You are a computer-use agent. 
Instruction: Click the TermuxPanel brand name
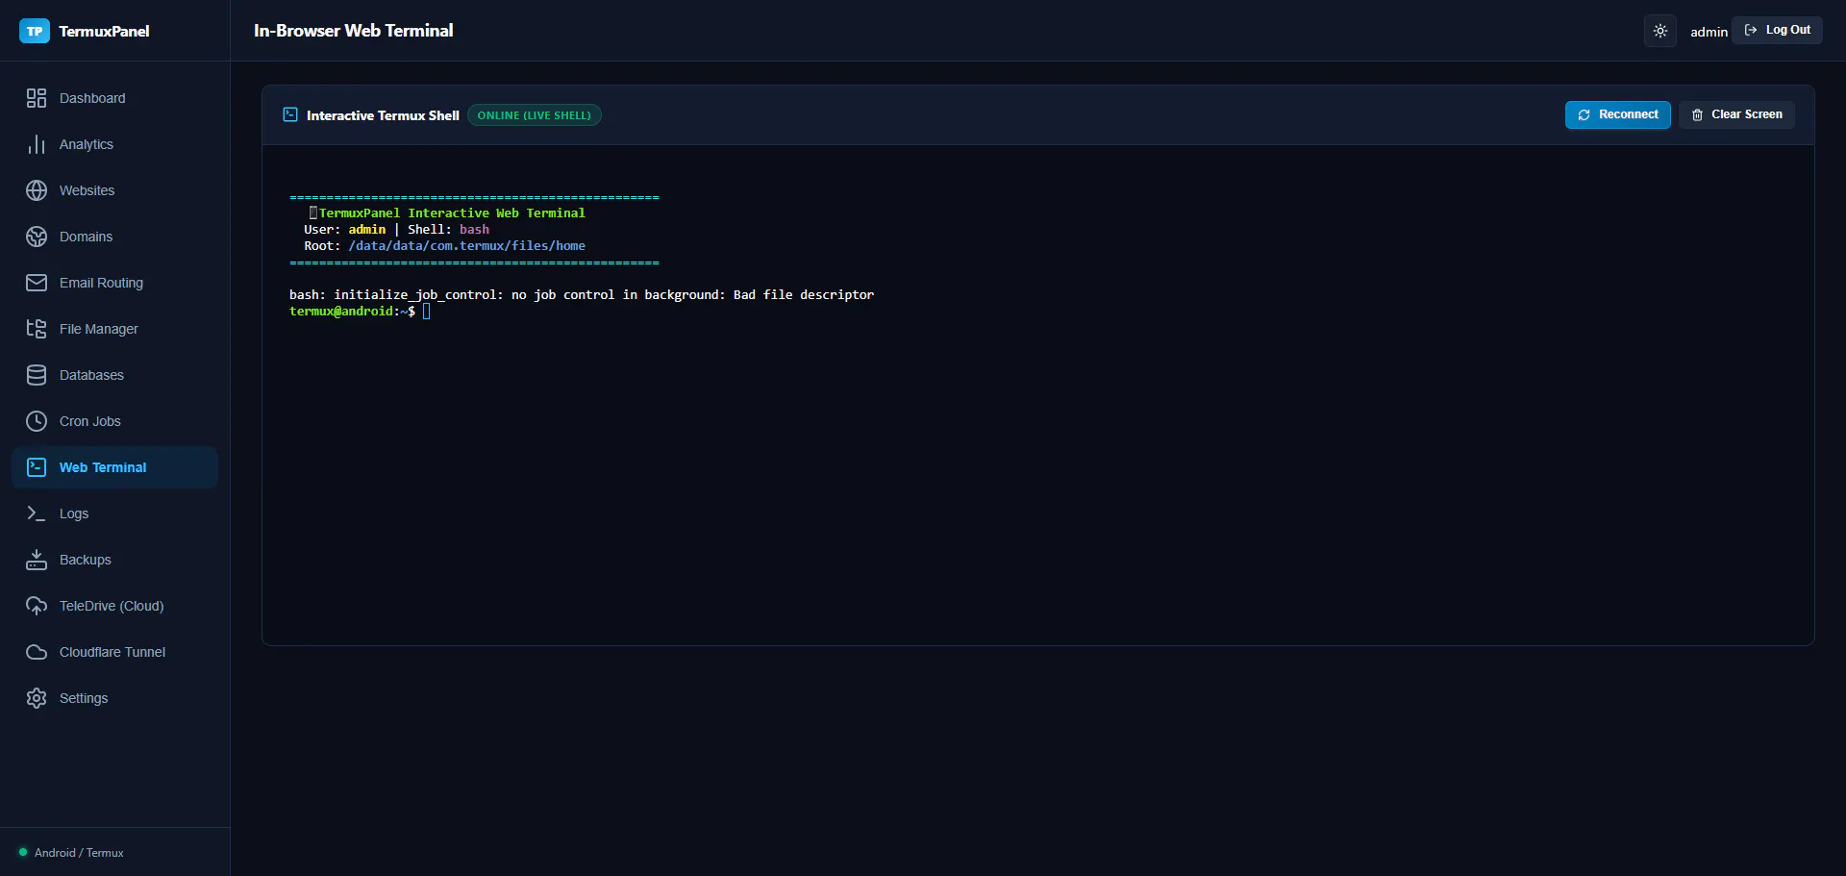click(104, 31)
